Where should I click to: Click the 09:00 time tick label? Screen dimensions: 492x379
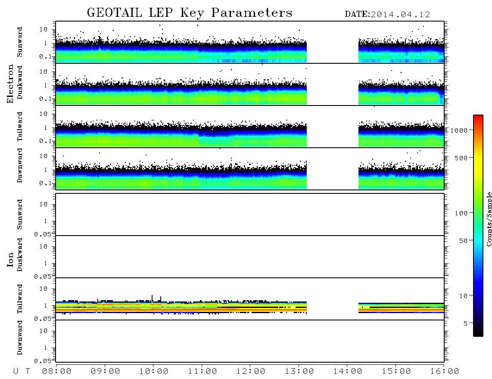pyautogui.click(x=106, y=372)
